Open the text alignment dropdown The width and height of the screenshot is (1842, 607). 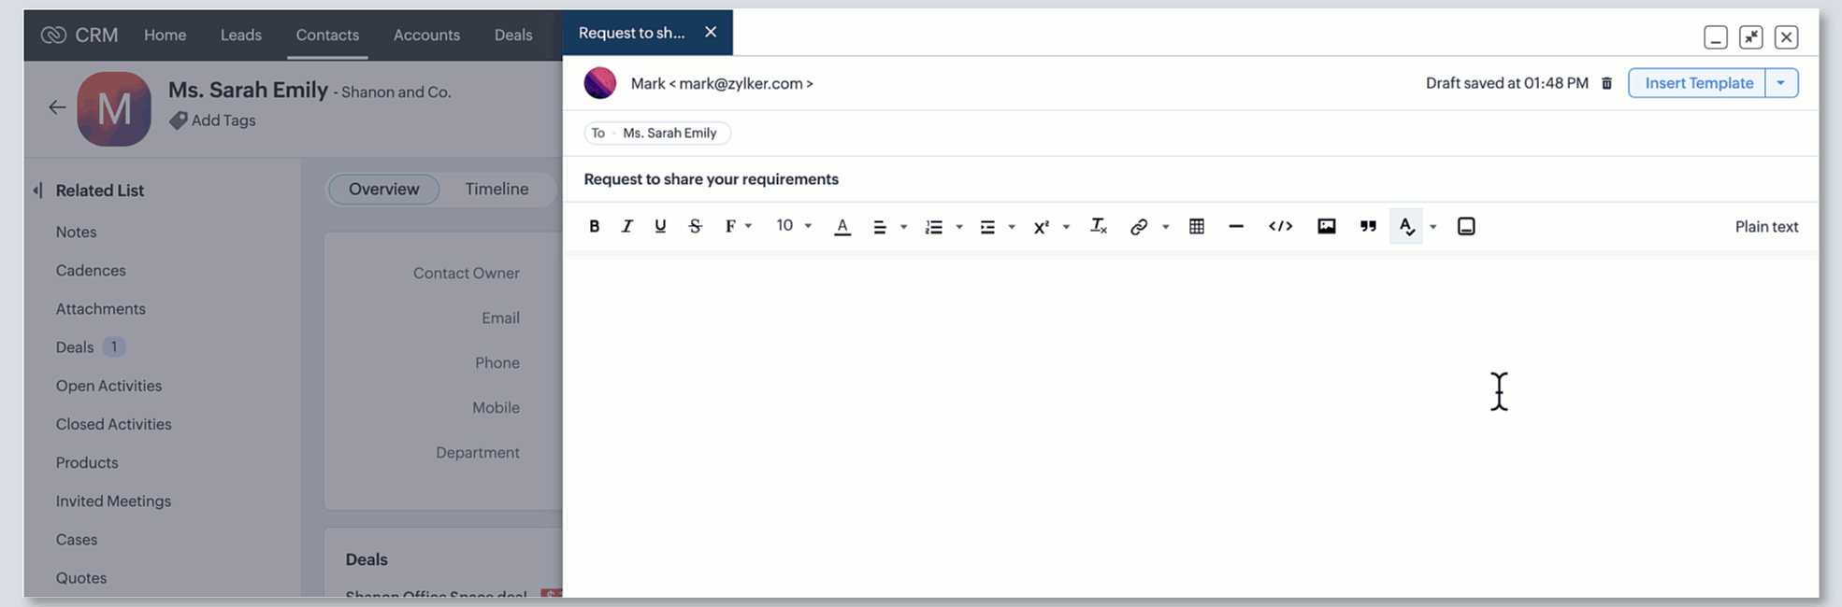point(888,227)
